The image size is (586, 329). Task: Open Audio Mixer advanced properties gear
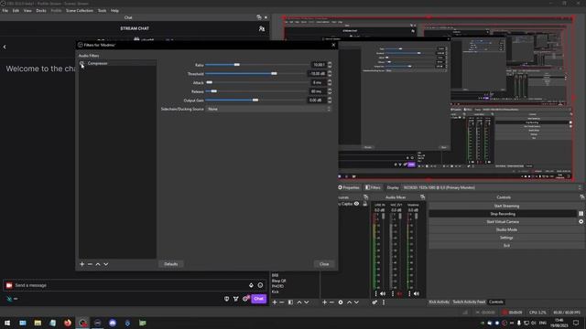(x=374, y=302)
